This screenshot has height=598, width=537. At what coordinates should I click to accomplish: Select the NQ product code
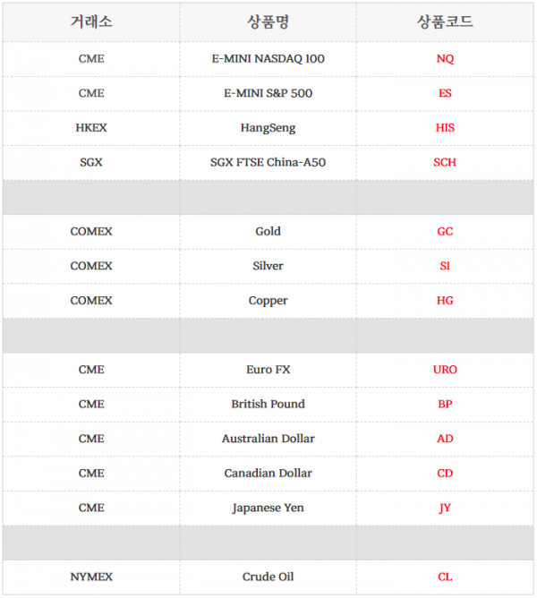(445, 59)
